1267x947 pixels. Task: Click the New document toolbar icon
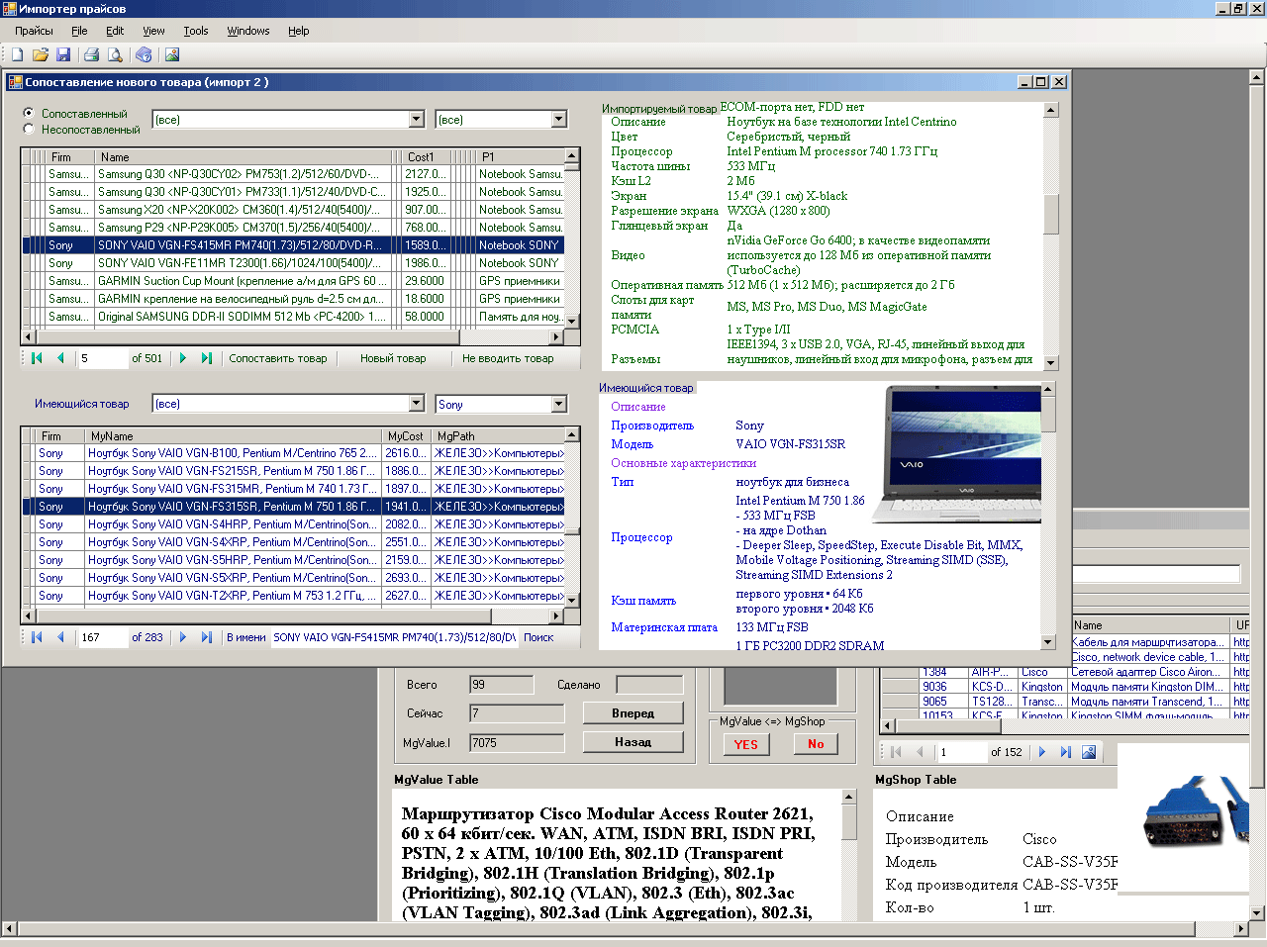pyautogui.click(x=17, y=55)
